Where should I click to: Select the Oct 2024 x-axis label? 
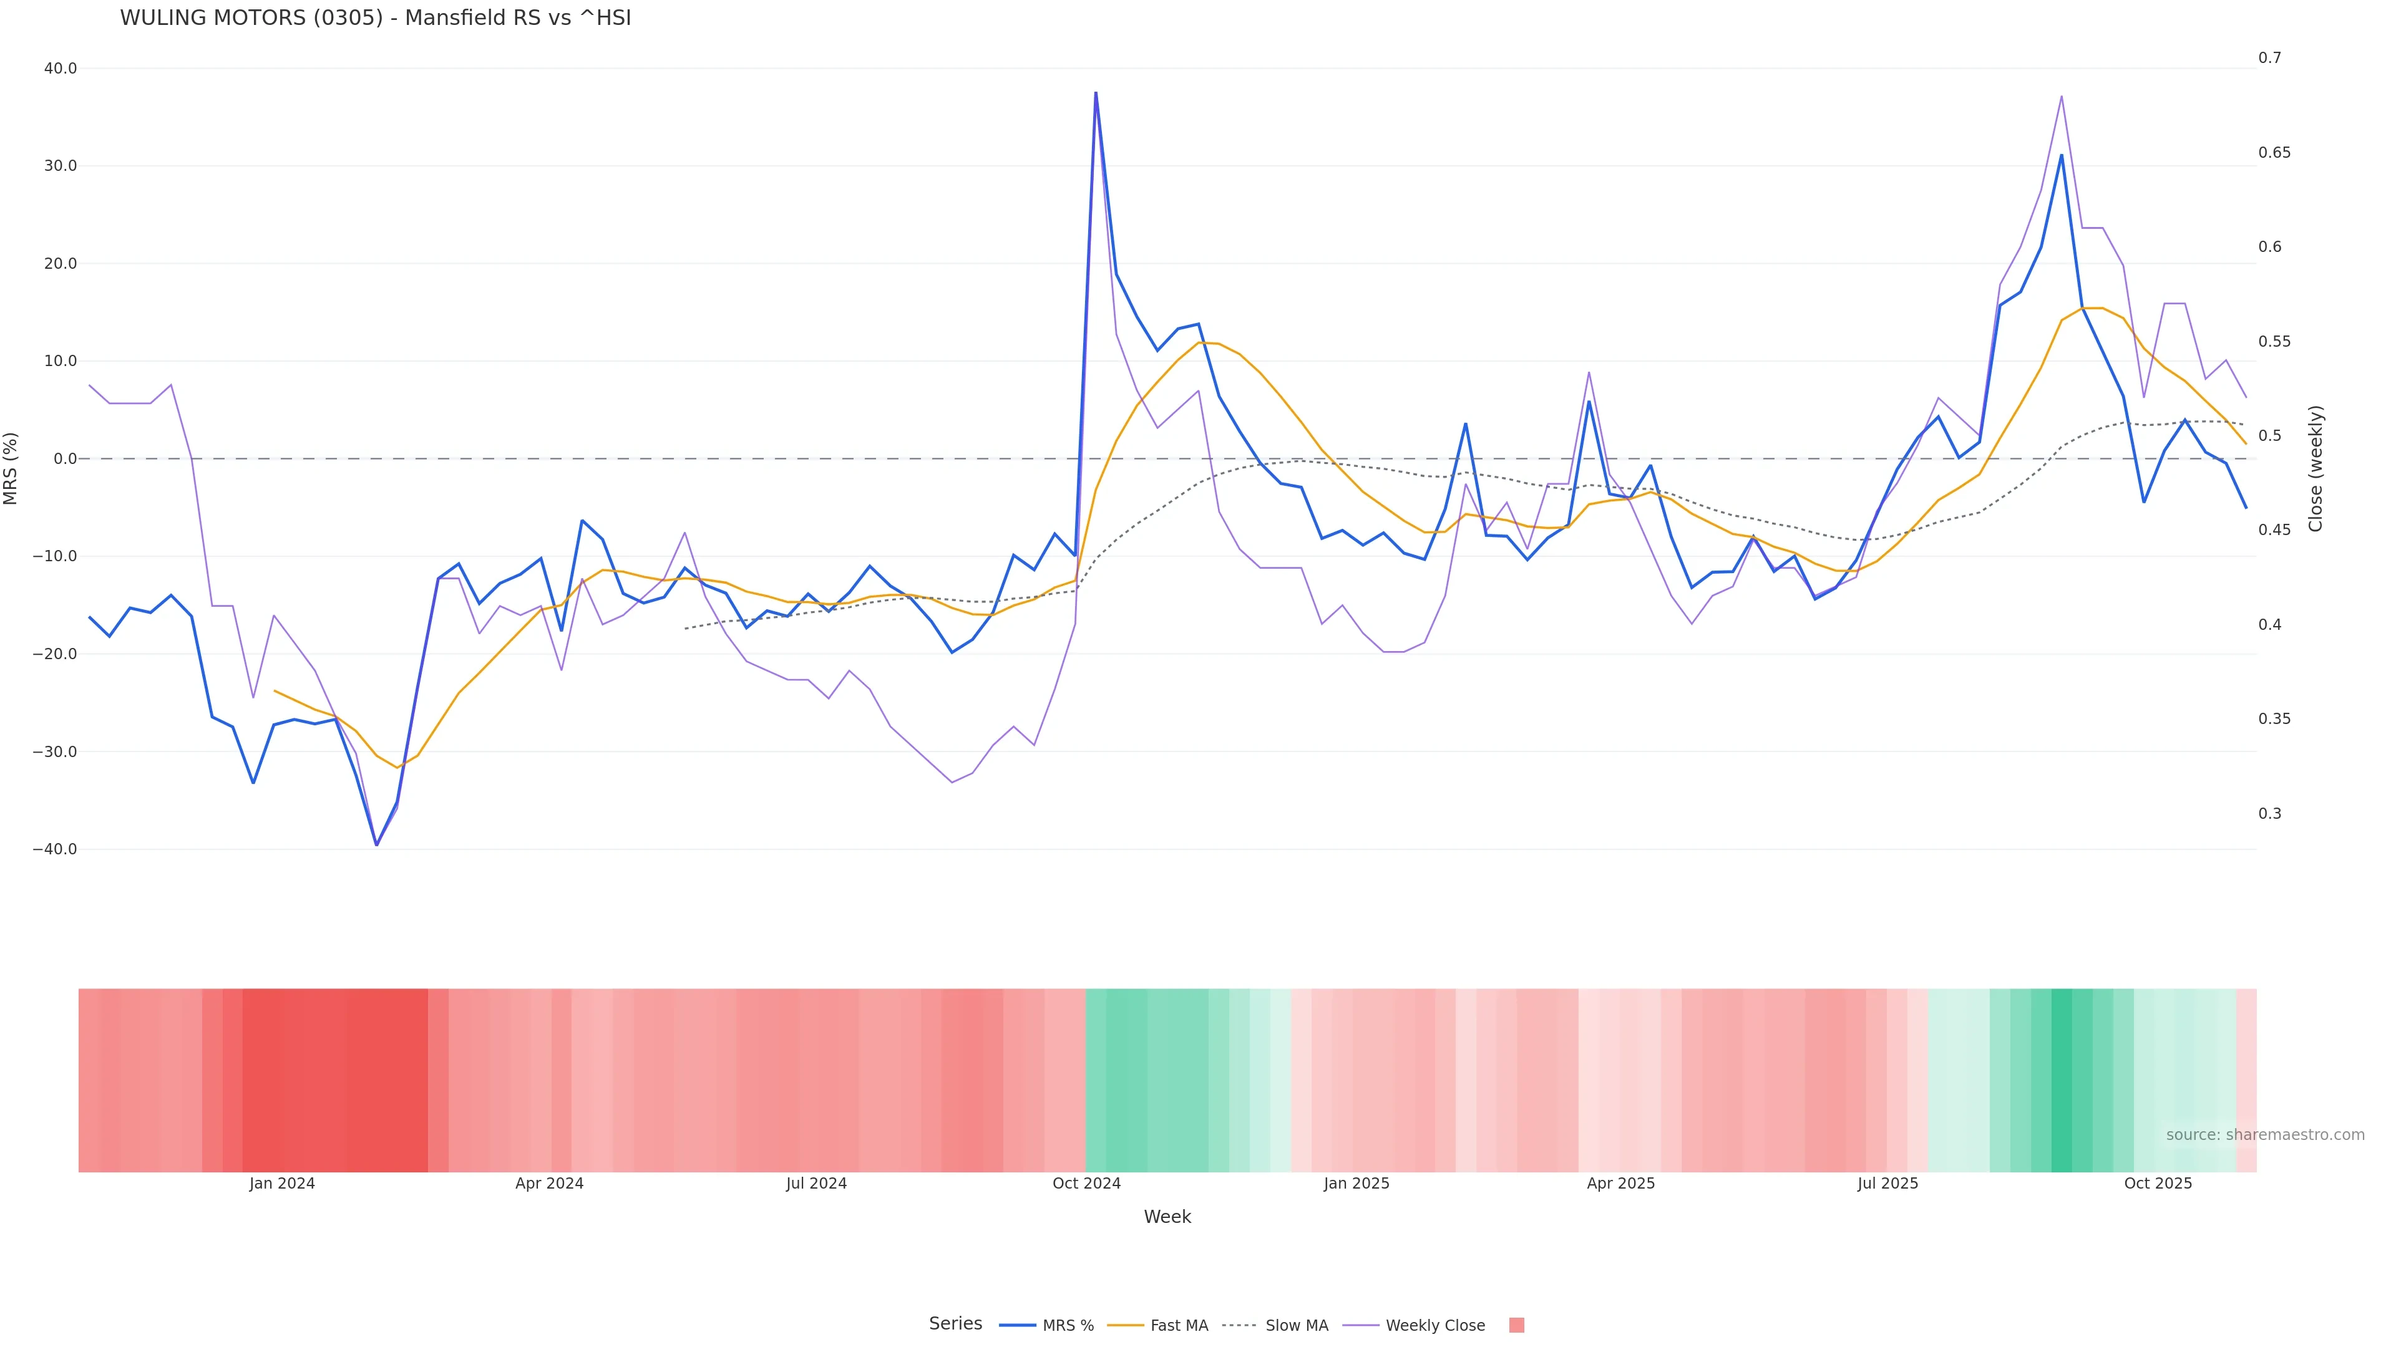(x=1086, y=1184)
